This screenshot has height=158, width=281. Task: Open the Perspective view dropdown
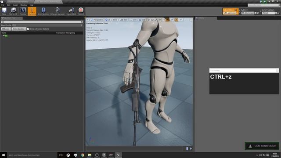(x=97, y=20)
